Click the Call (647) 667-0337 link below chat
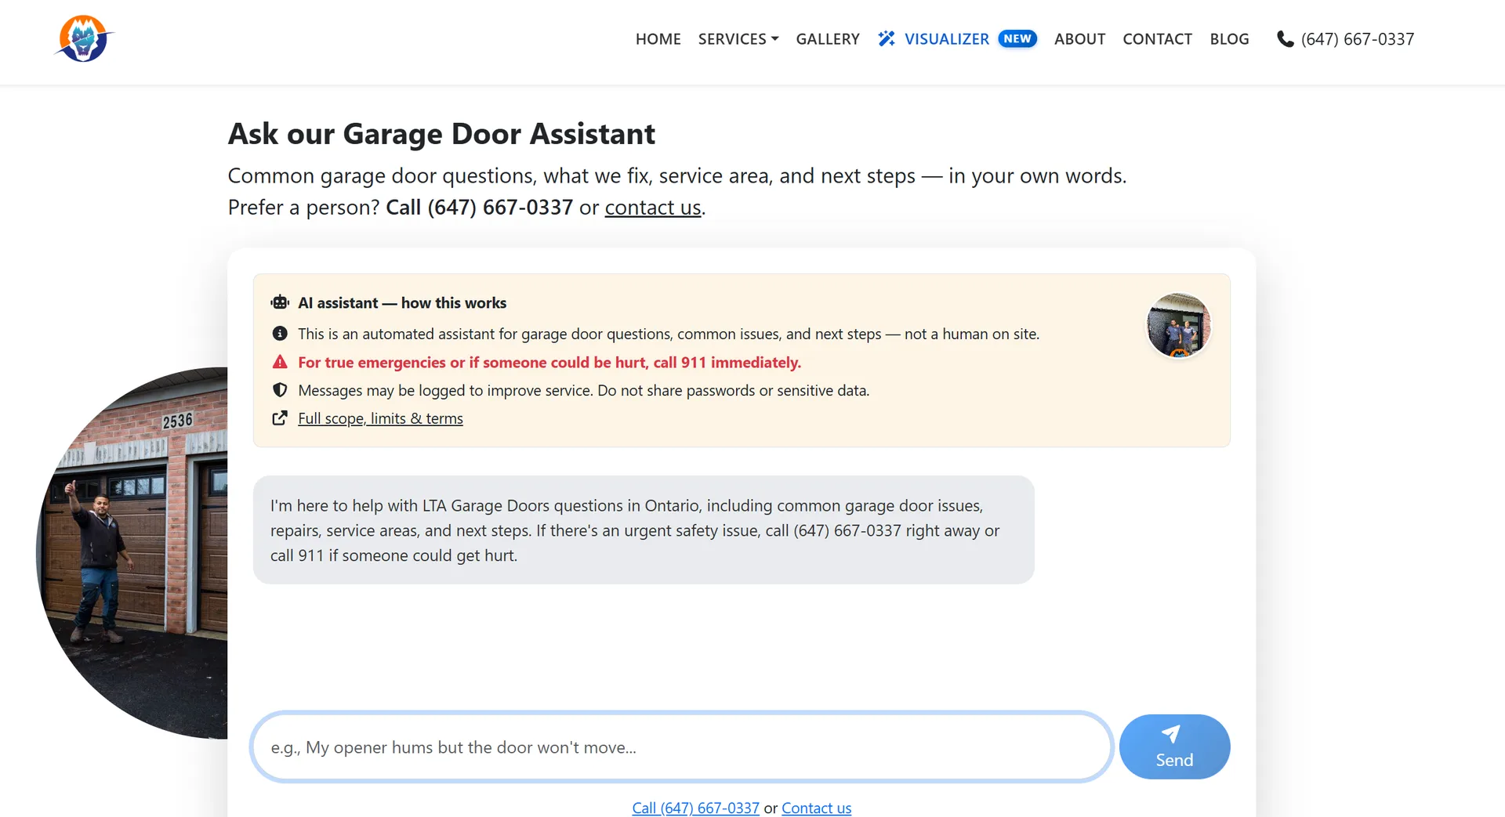 click(695, 808)
